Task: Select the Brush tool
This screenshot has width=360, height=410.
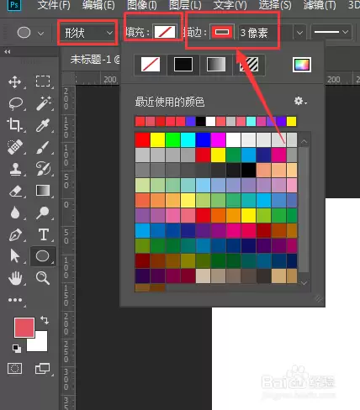Action: coord(43,147)
